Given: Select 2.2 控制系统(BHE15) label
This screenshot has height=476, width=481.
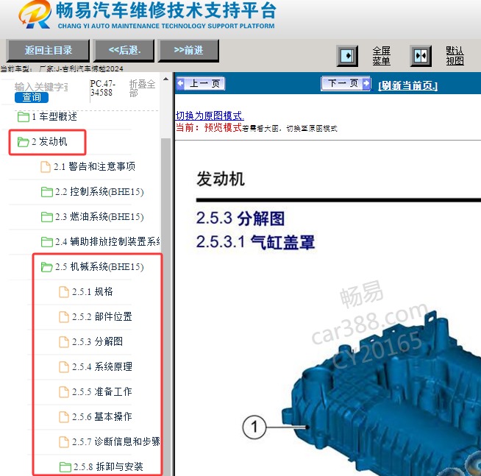Looking at the screenshot, I should click(99, 192).
